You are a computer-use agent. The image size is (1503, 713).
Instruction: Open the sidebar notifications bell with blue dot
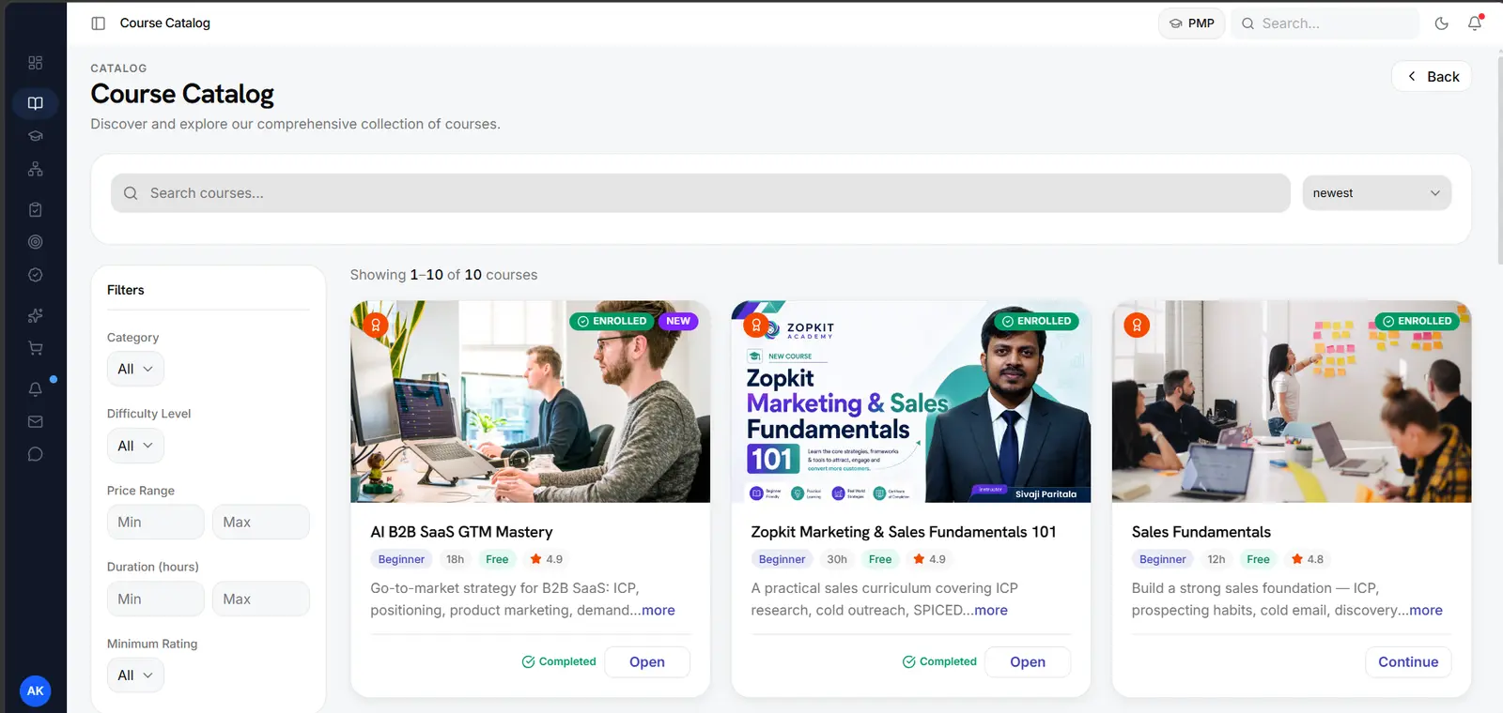click(x=36, y=388)
